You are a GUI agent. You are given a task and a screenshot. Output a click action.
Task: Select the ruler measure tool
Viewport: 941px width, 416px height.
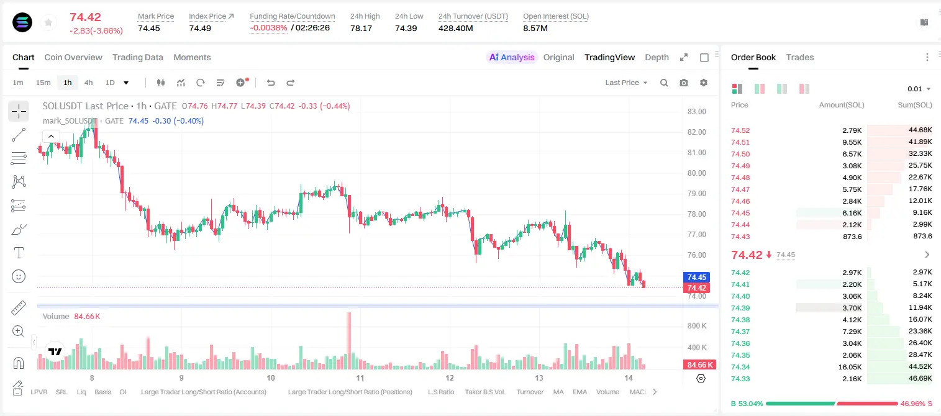coord(19,308)
